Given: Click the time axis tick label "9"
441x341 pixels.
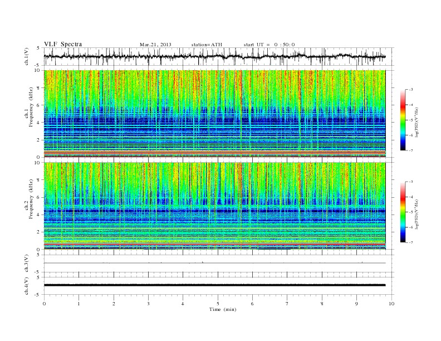Looking at the screenshot, I should [356, 304].
